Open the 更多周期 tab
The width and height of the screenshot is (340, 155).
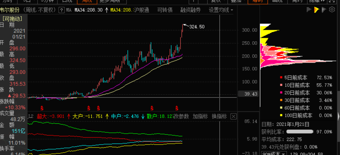[x=112, y=1]
